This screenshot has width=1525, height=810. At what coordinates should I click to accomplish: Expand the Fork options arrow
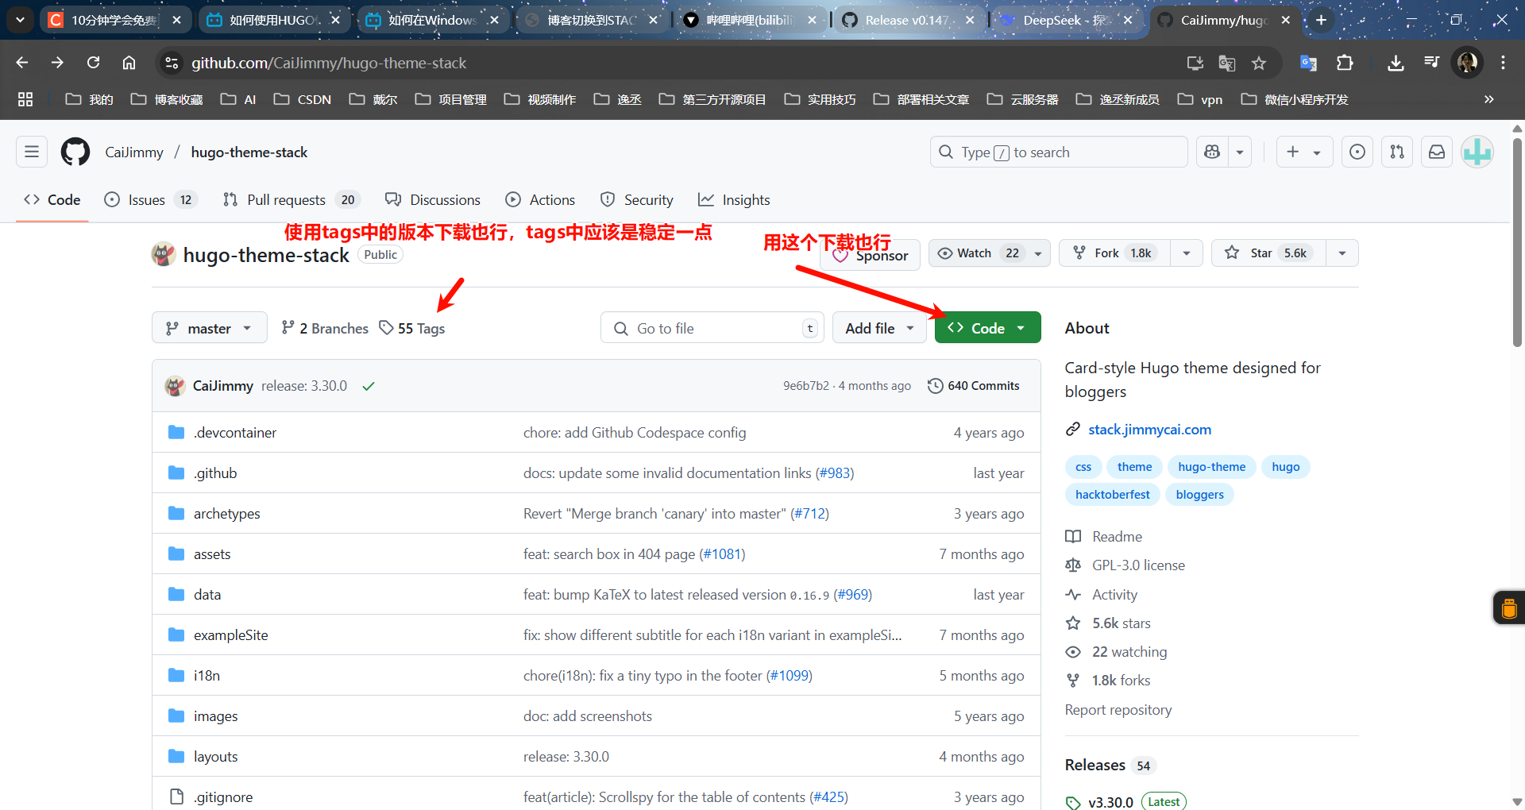pos(1187,253)
